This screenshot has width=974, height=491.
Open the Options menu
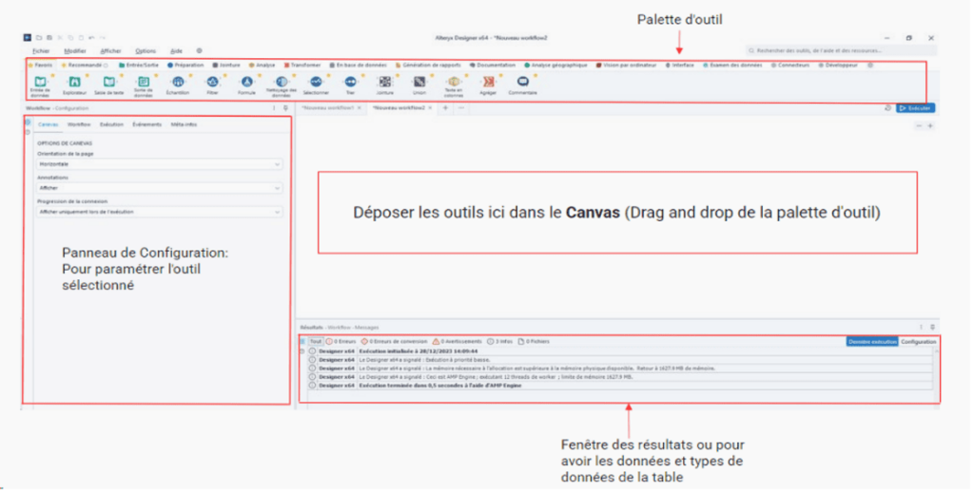[146, 51]
